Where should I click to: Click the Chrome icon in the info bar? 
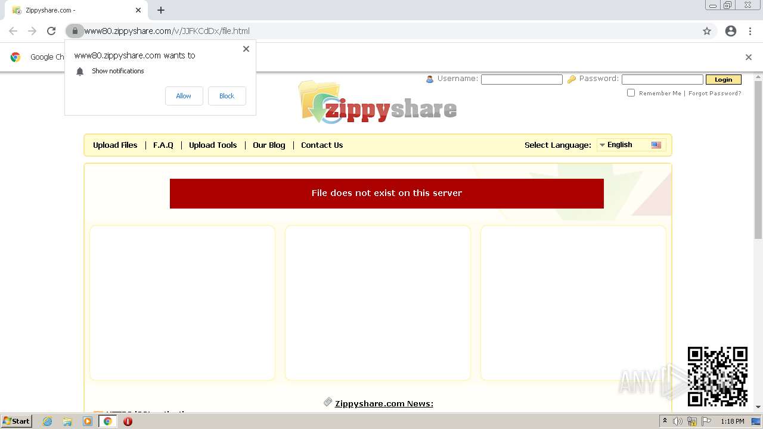tap(15, 57)
